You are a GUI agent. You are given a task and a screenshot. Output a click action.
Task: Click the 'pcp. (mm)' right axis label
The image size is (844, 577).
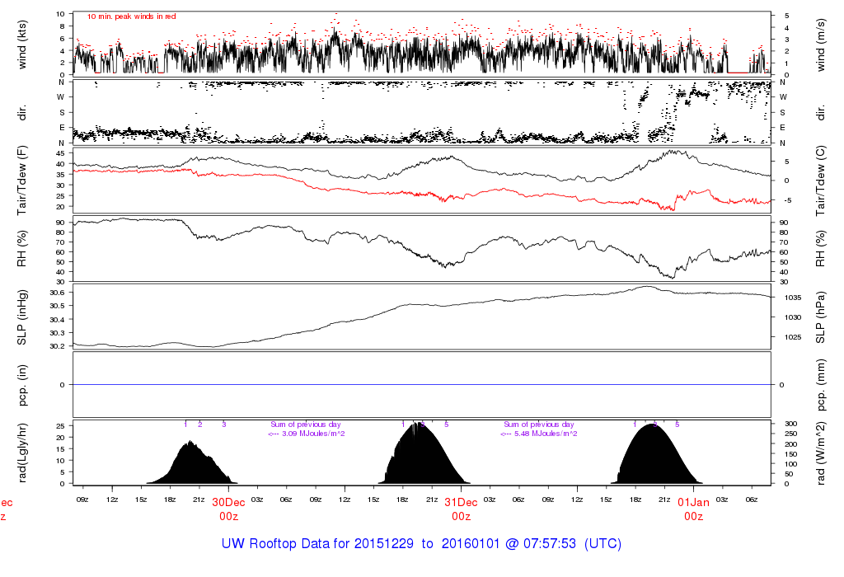(x=820, y=385)
